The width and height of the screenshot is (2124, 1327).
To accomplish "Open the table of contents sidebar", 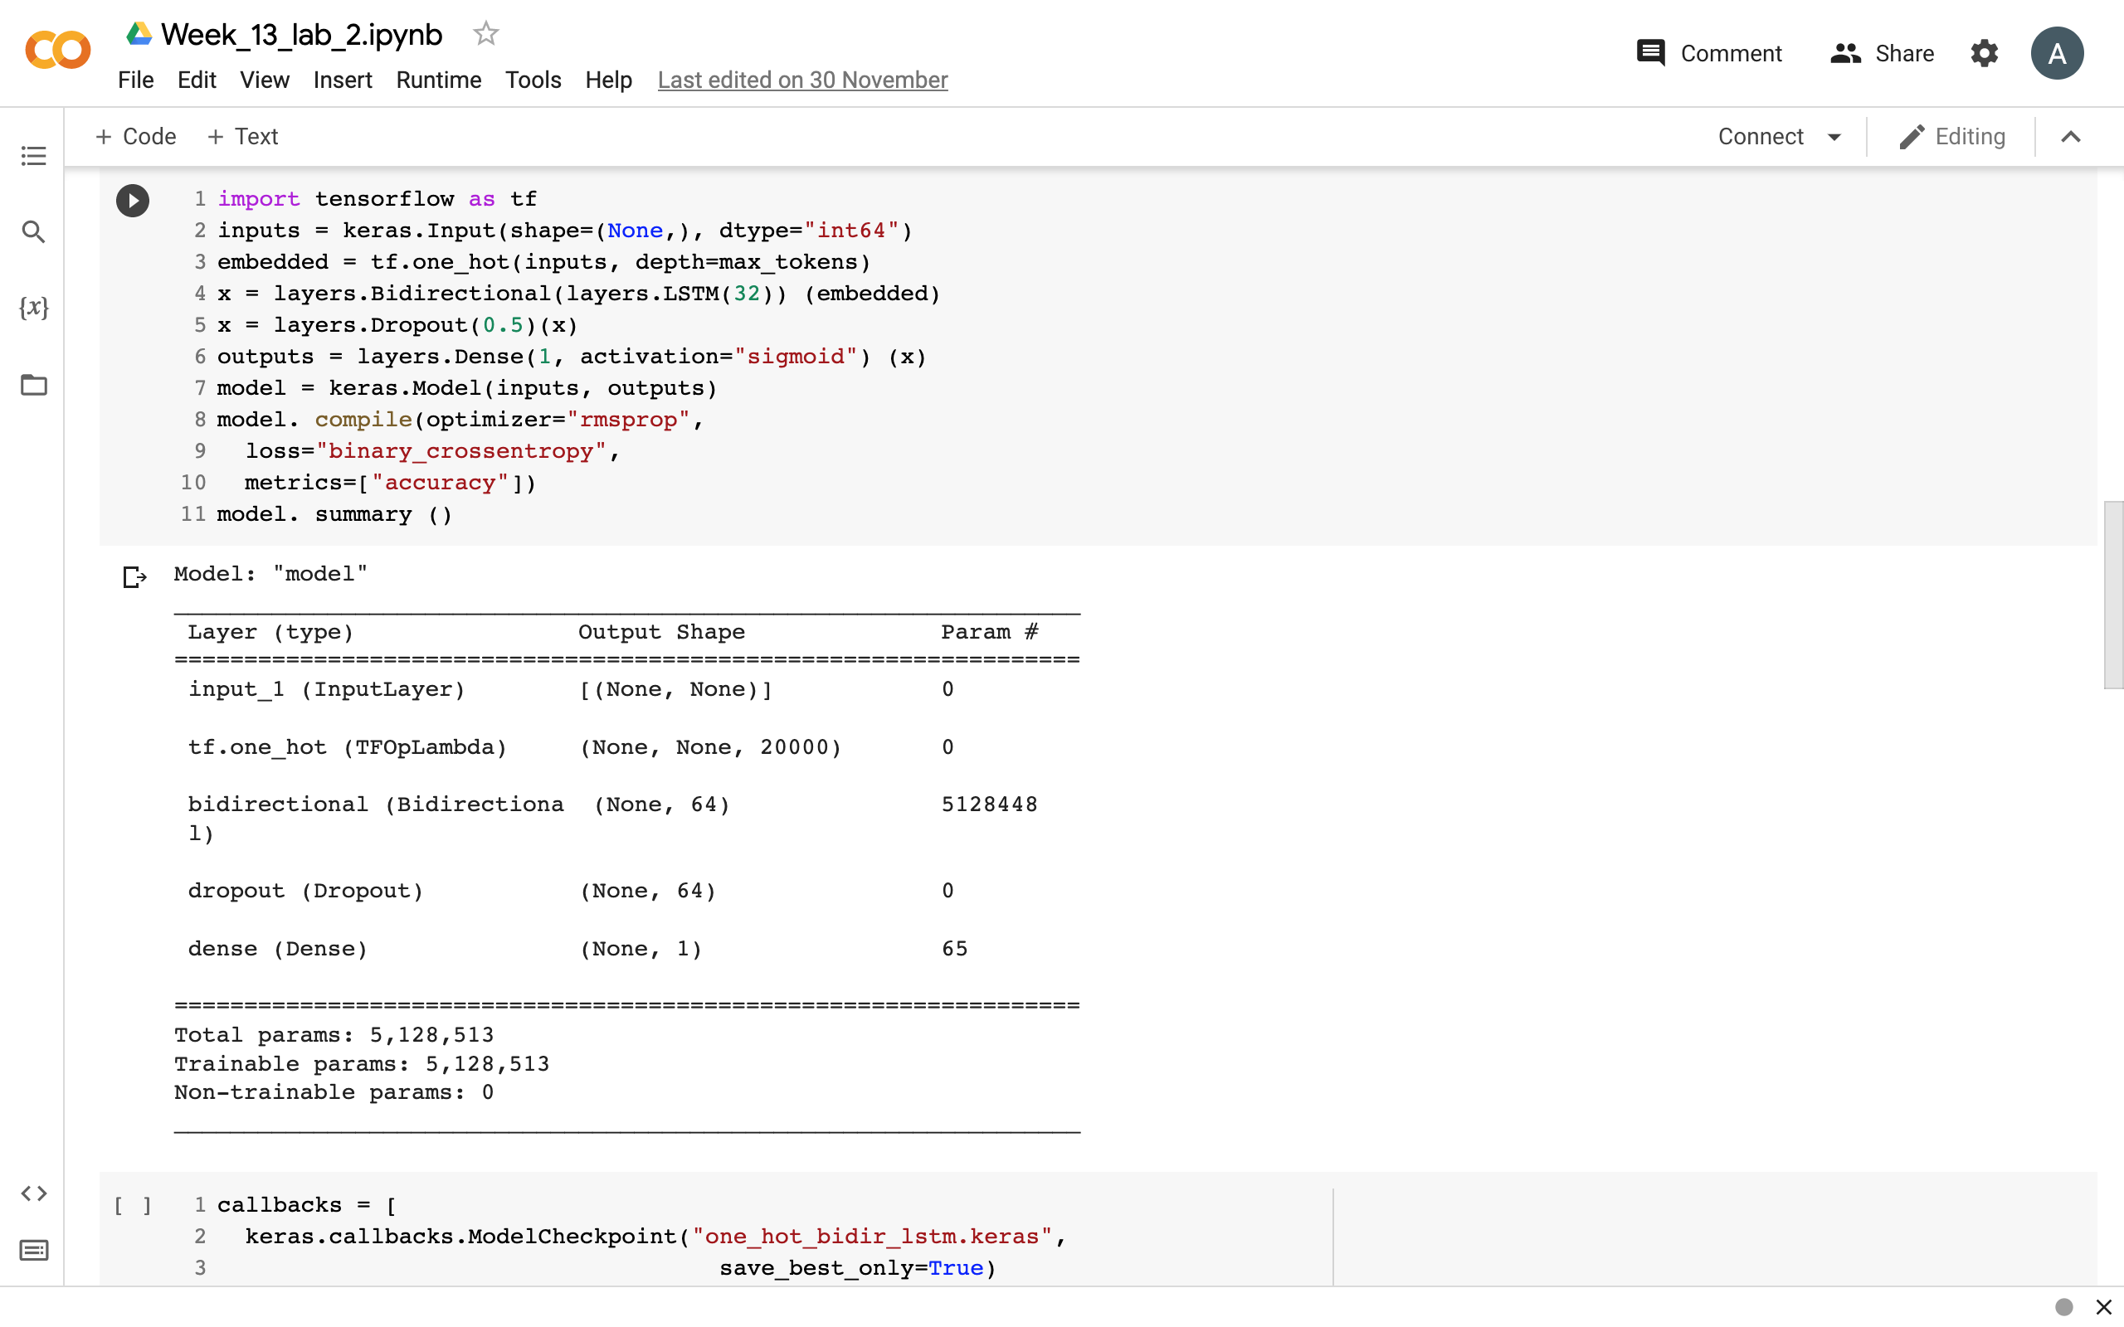I will click(x=33, y=156).
